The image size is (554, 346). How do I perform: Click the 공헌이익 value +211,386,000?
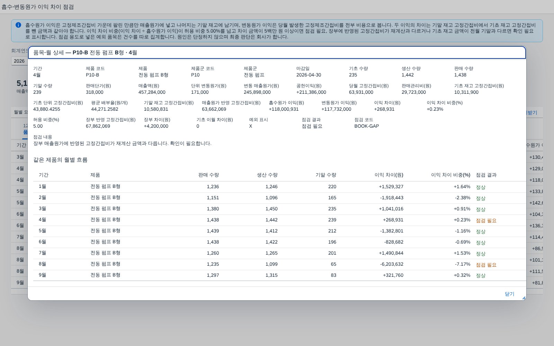[311, 92]
